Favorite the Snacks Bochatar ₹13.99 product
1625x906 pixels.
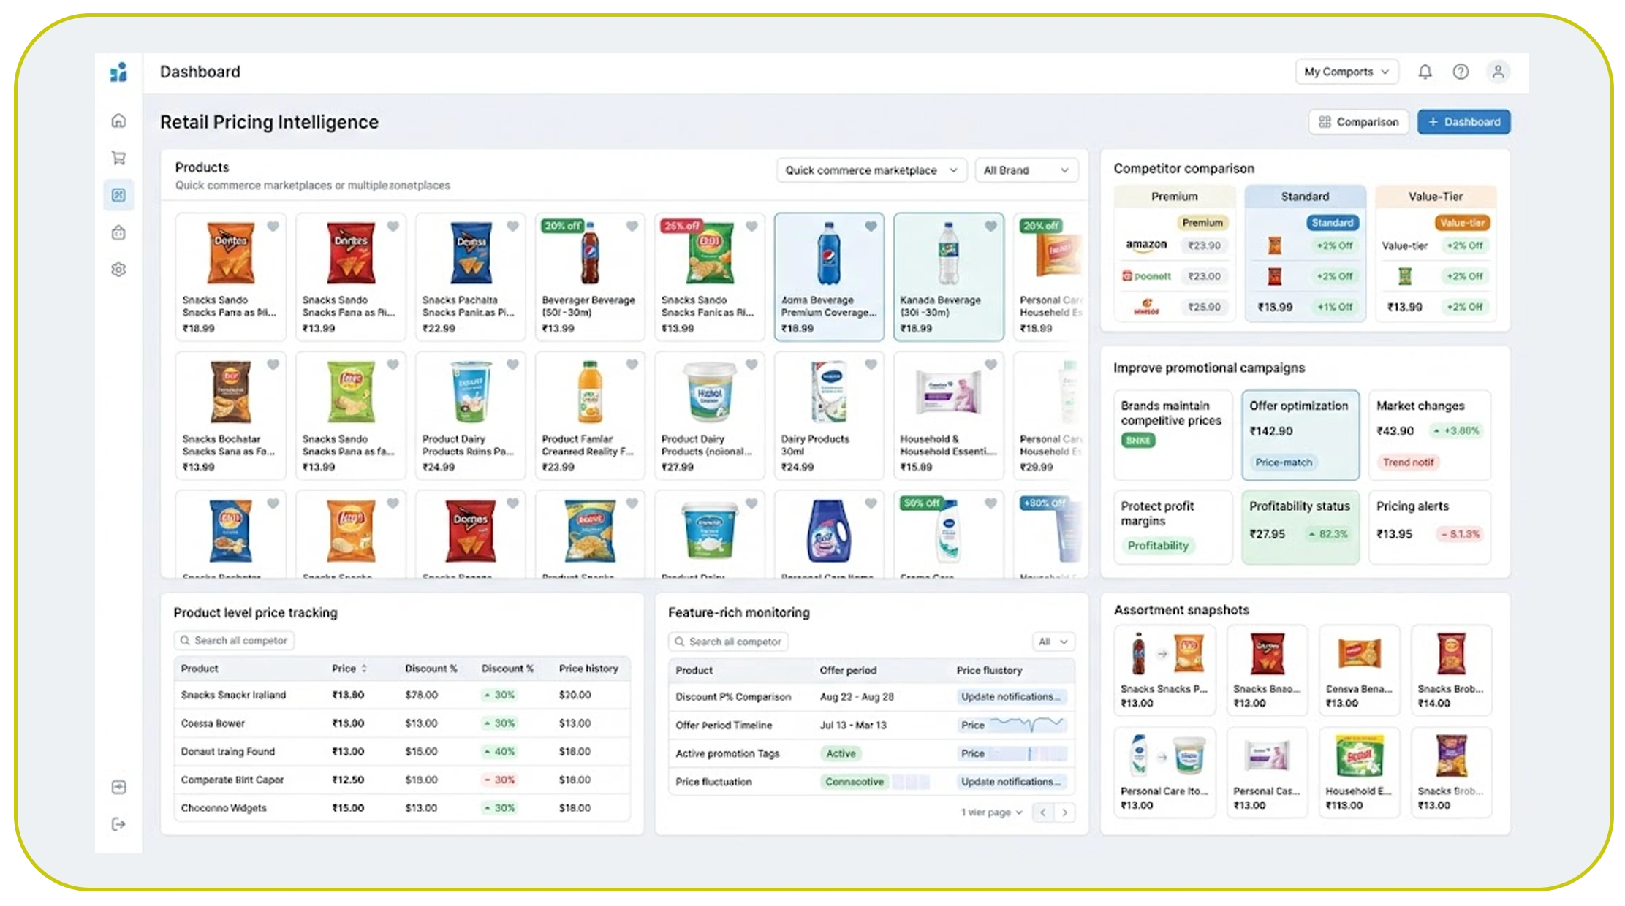point(273,365)
